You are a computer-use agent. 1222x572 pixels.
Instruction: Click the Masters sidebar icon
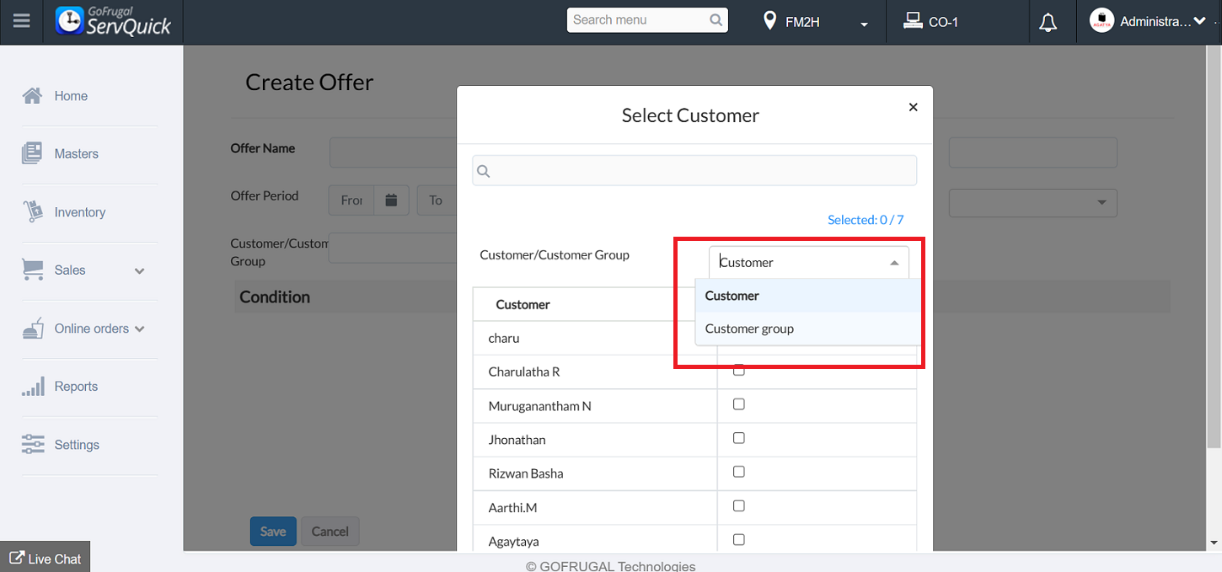tap(32, 153)
